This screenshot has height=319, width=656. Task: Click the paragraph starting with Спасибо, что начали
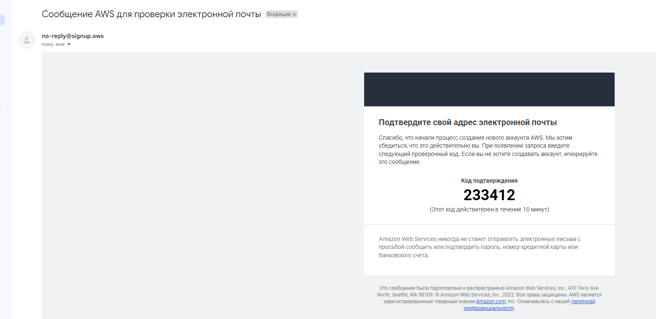[x=488, y=150]
